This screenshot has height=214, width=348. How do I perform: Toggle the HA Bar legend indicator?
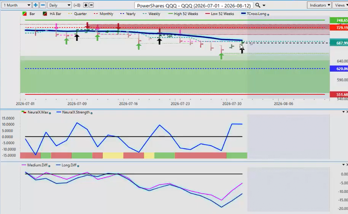tap(52, 14)
